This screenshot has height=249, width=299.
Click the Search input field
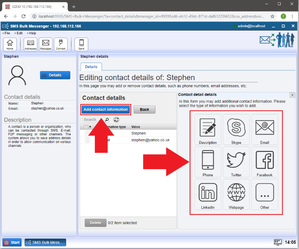(93, 120)
